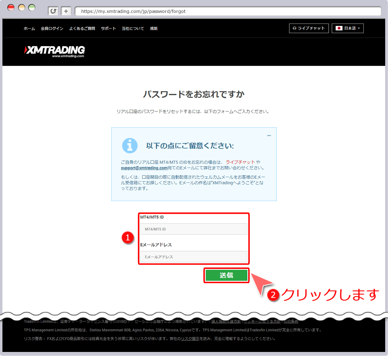Click the Japan flag icon

(339, 28)
